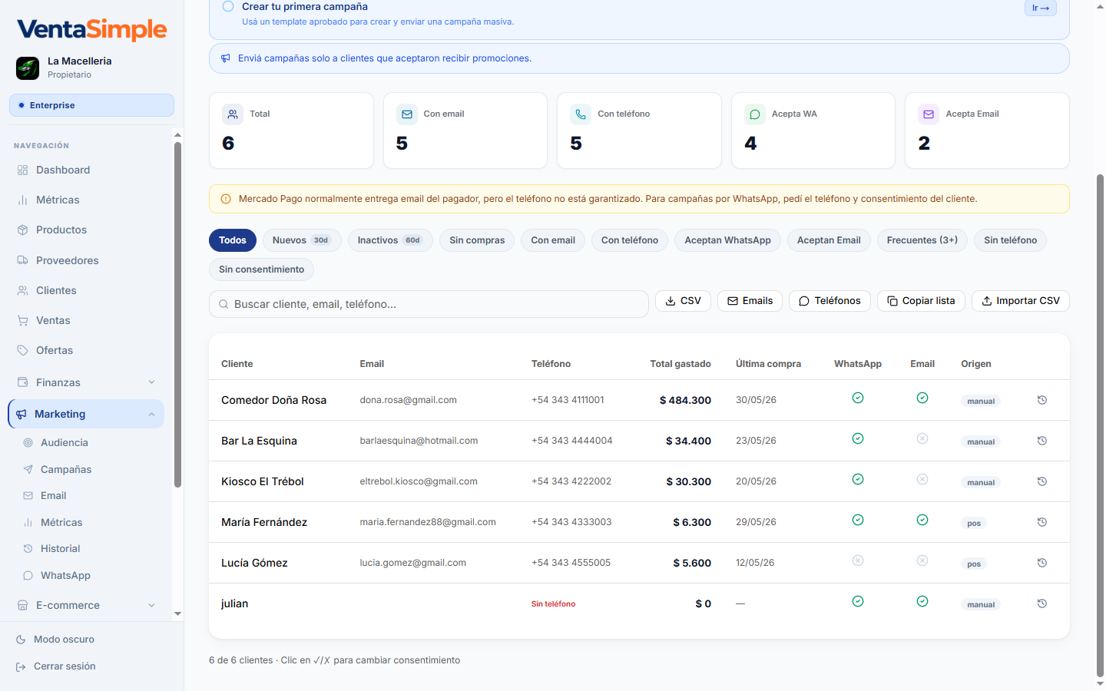Open history icon for Lucía Gómez
Image resolution: width=1106 pixels, height=691 pixels.
click(1042, 563)
